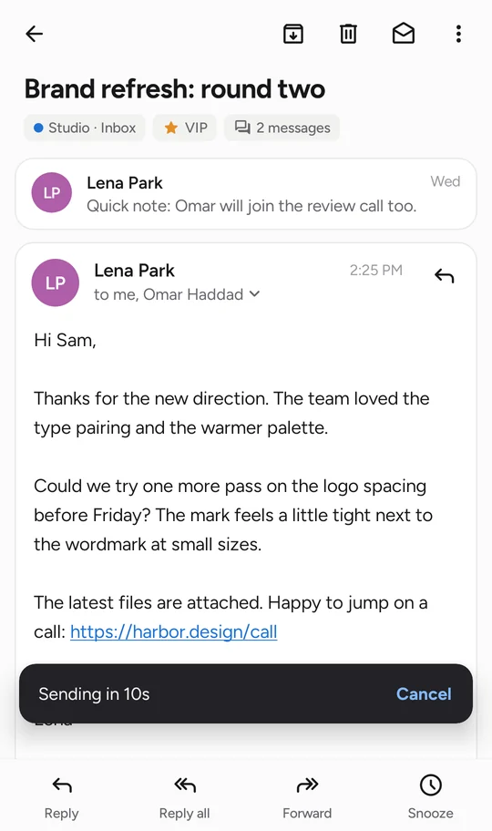Click the VIP star chip
The width and height of the screenshot is (492, 831).
(x=185, y=128)
